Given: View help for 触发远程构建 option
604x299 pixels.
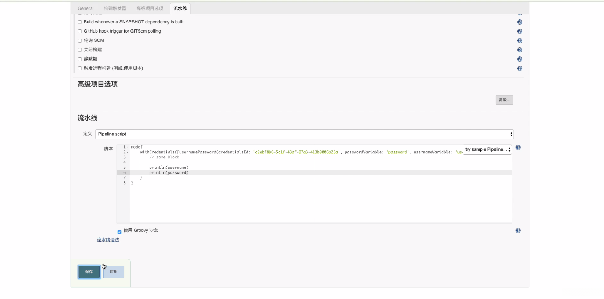Looking at the screenshot, I should [x=519, y=68].
